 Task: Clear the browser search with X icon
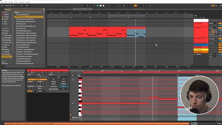44,9
